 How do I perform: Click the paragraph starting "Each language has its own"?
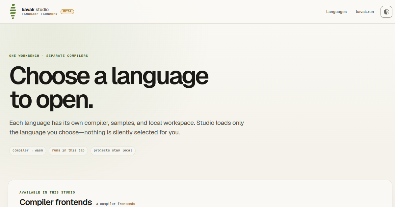tap(127, 128)
